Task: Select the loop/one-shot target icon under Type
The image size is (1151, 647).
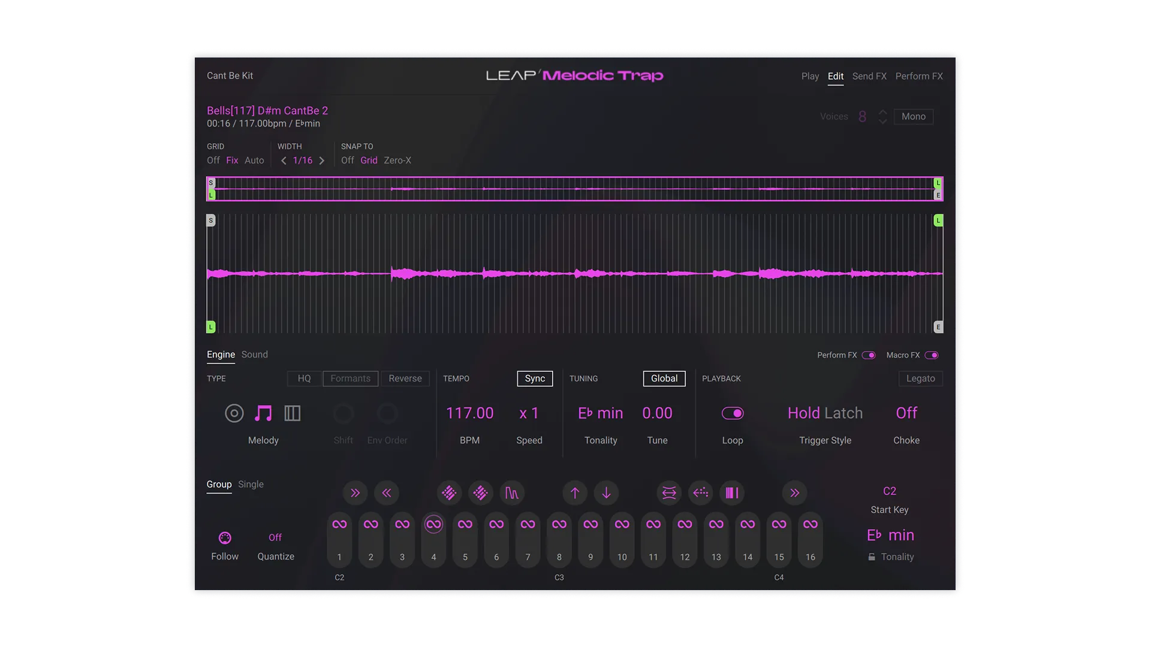Action: tap(234, 413)
